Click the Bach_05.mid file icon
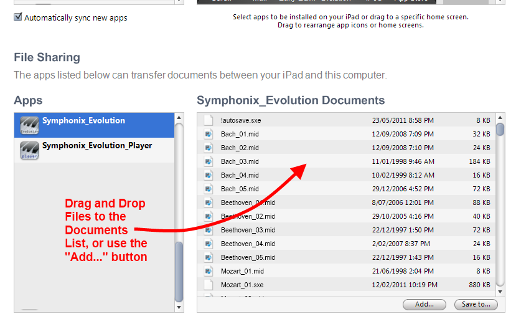The width and height of the screenshot is (516, 319). click(209, 189)
